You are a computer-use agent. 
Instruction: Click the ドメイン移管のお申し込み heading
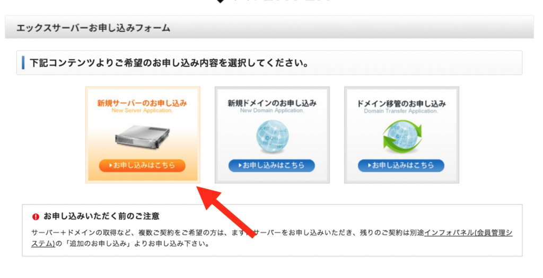401,103
